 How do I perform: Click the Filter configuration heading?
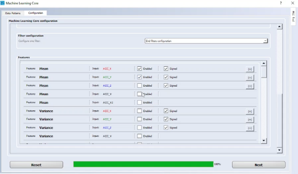click(31, 35)
